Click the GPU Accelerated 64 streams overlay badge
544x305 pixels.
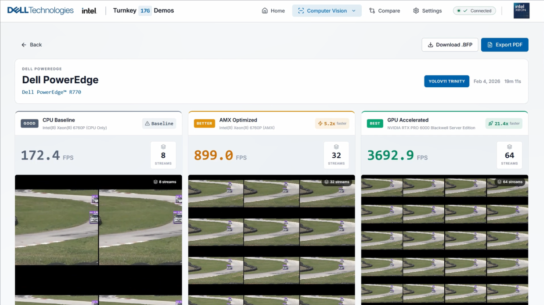tap(509, 182)
